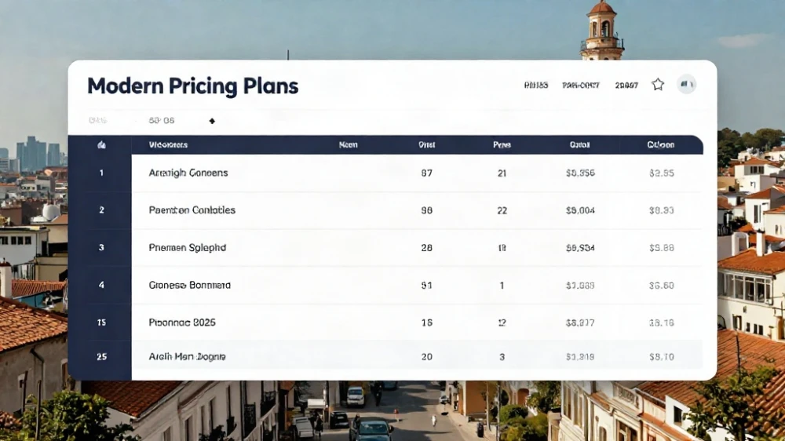Open the plan name in row 4
The image size is (785, 441).
pyautogui.click(x=190, y=286)
